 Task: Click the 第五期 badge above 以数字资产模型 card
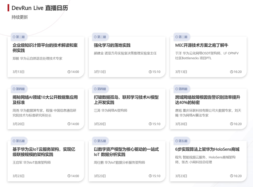click(x=100, y=141)
